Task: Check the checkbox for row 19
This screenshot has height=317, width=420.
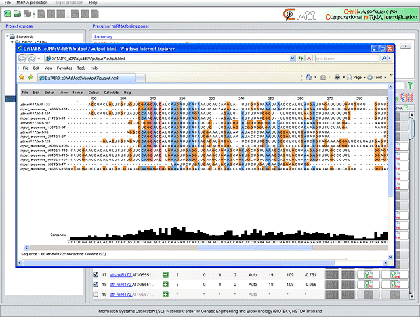Action: click(x=95, y=295)
